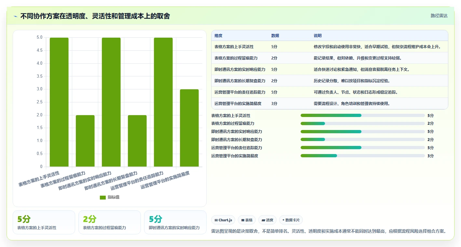Click the 5.0 y-axis label
The image size is (461, 247).
pos(40,37)
